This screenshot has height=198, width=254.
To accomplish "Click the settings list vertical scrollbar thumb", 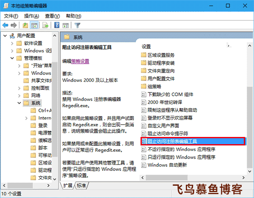I will coord(250,127).
